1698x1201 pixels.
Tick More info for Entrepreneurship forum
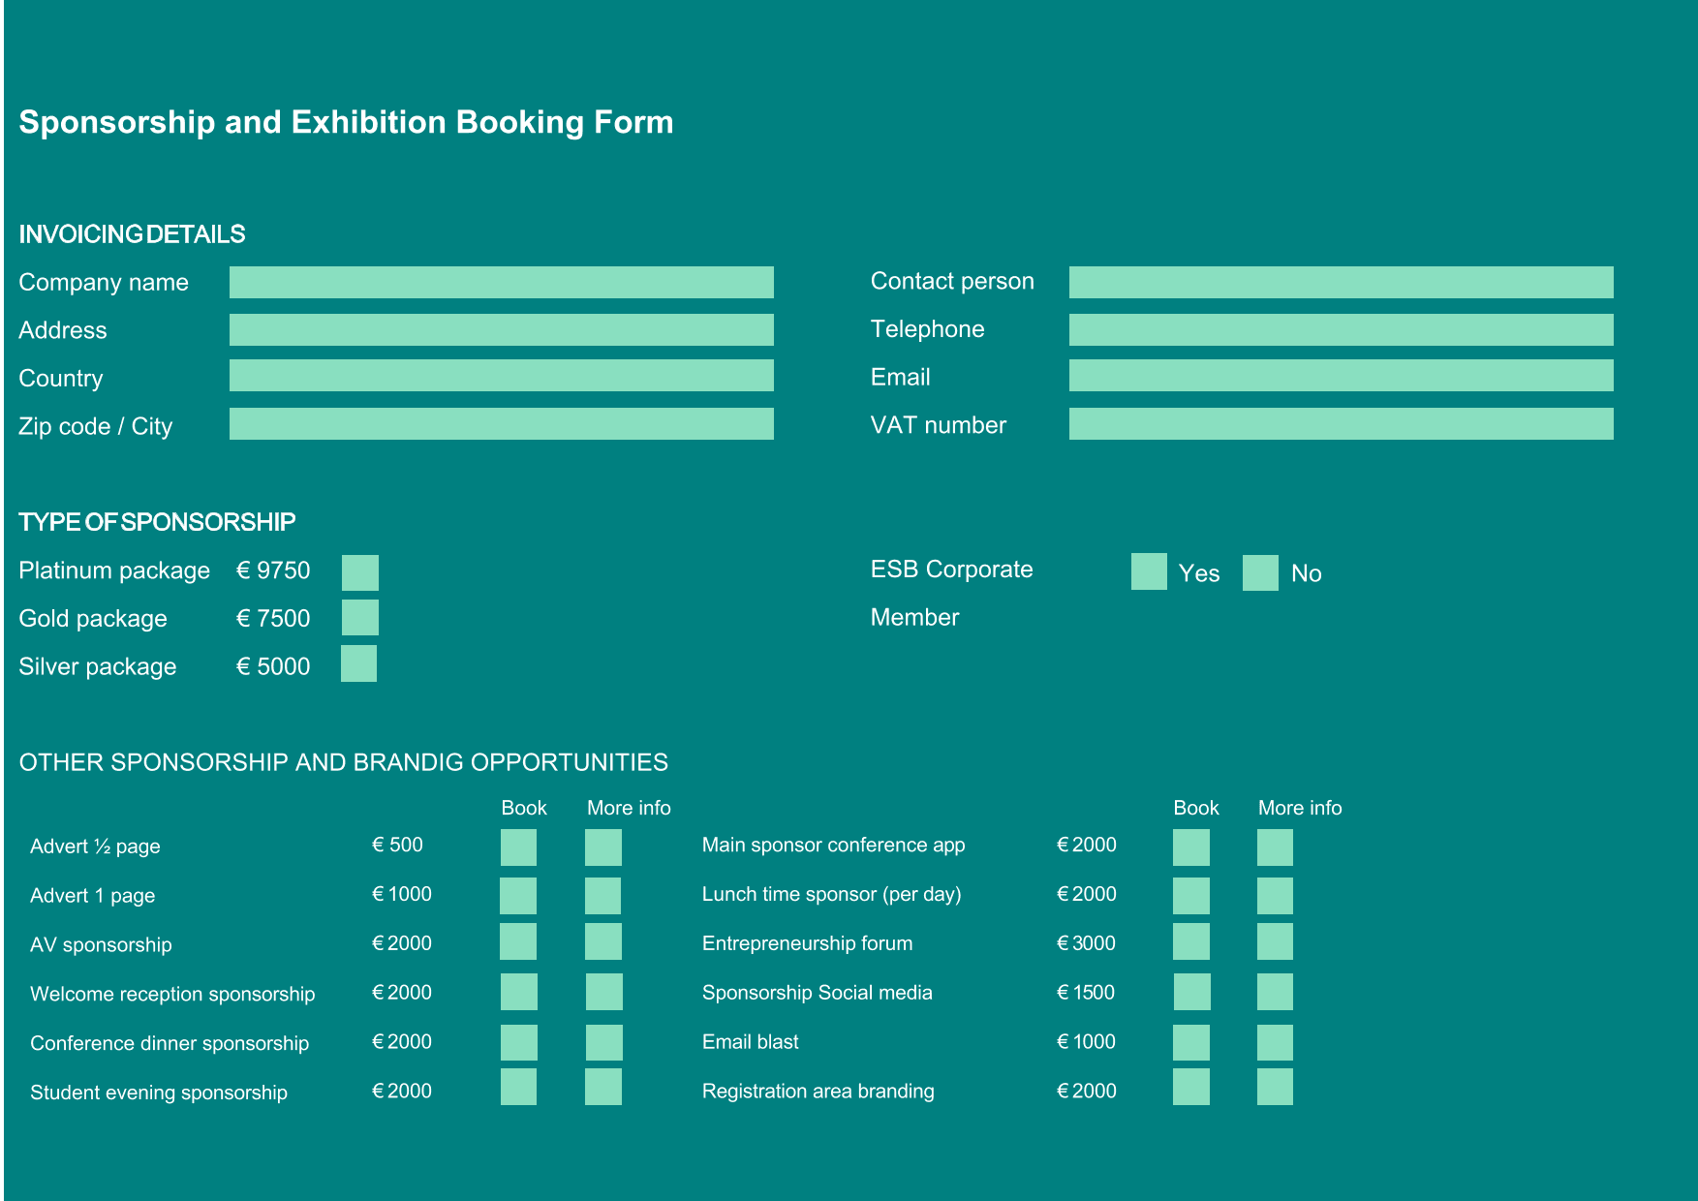1275,941
